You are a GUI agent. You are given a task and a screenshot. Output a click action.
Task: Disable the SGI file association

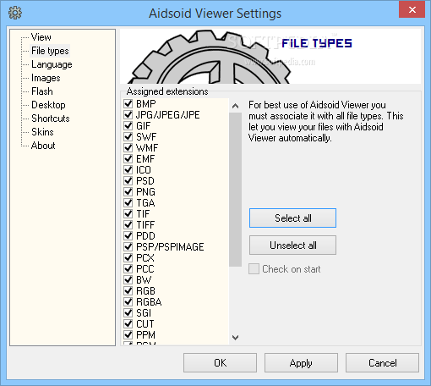point(128,312)
